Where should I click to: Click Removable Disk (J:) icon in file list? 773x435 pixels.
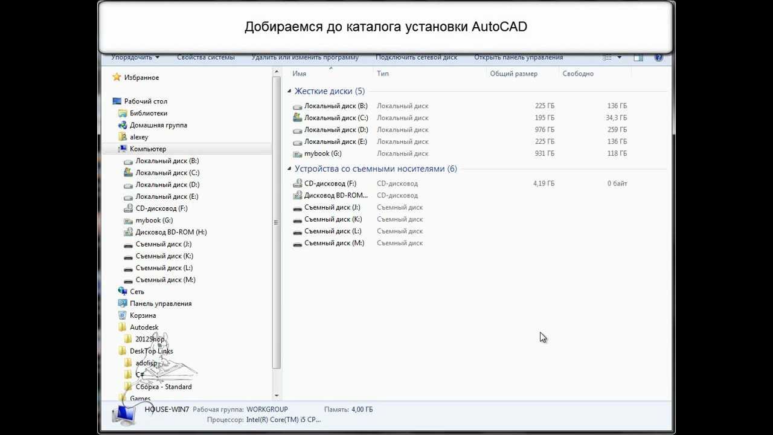tap(297, 208)
